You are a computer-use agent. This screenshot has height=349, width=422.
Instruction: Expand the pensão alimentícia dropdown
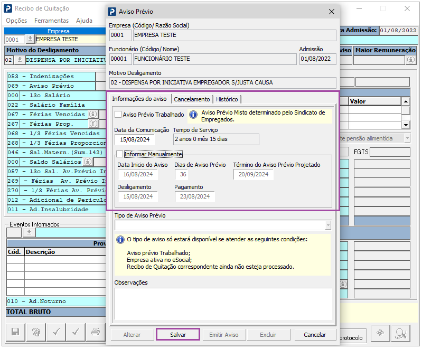click(407, 138)
